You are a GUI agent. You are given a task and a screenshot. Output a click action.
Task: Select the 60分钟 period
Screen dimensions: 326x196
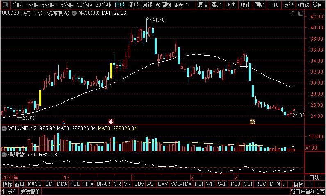click(x=103, y=5)
